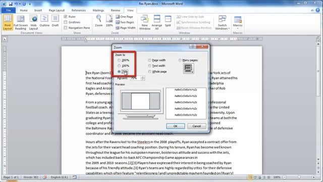This screenshot has height=182, width=323.
Task: Switch to the Mailings tab
Action: click(x=98, y=10)
